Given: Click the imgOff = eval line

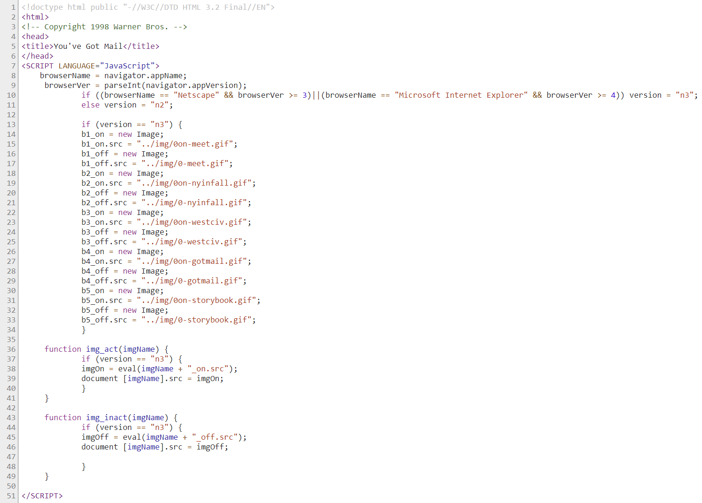Looking at the screenshot, I should [x=164, y=437].
